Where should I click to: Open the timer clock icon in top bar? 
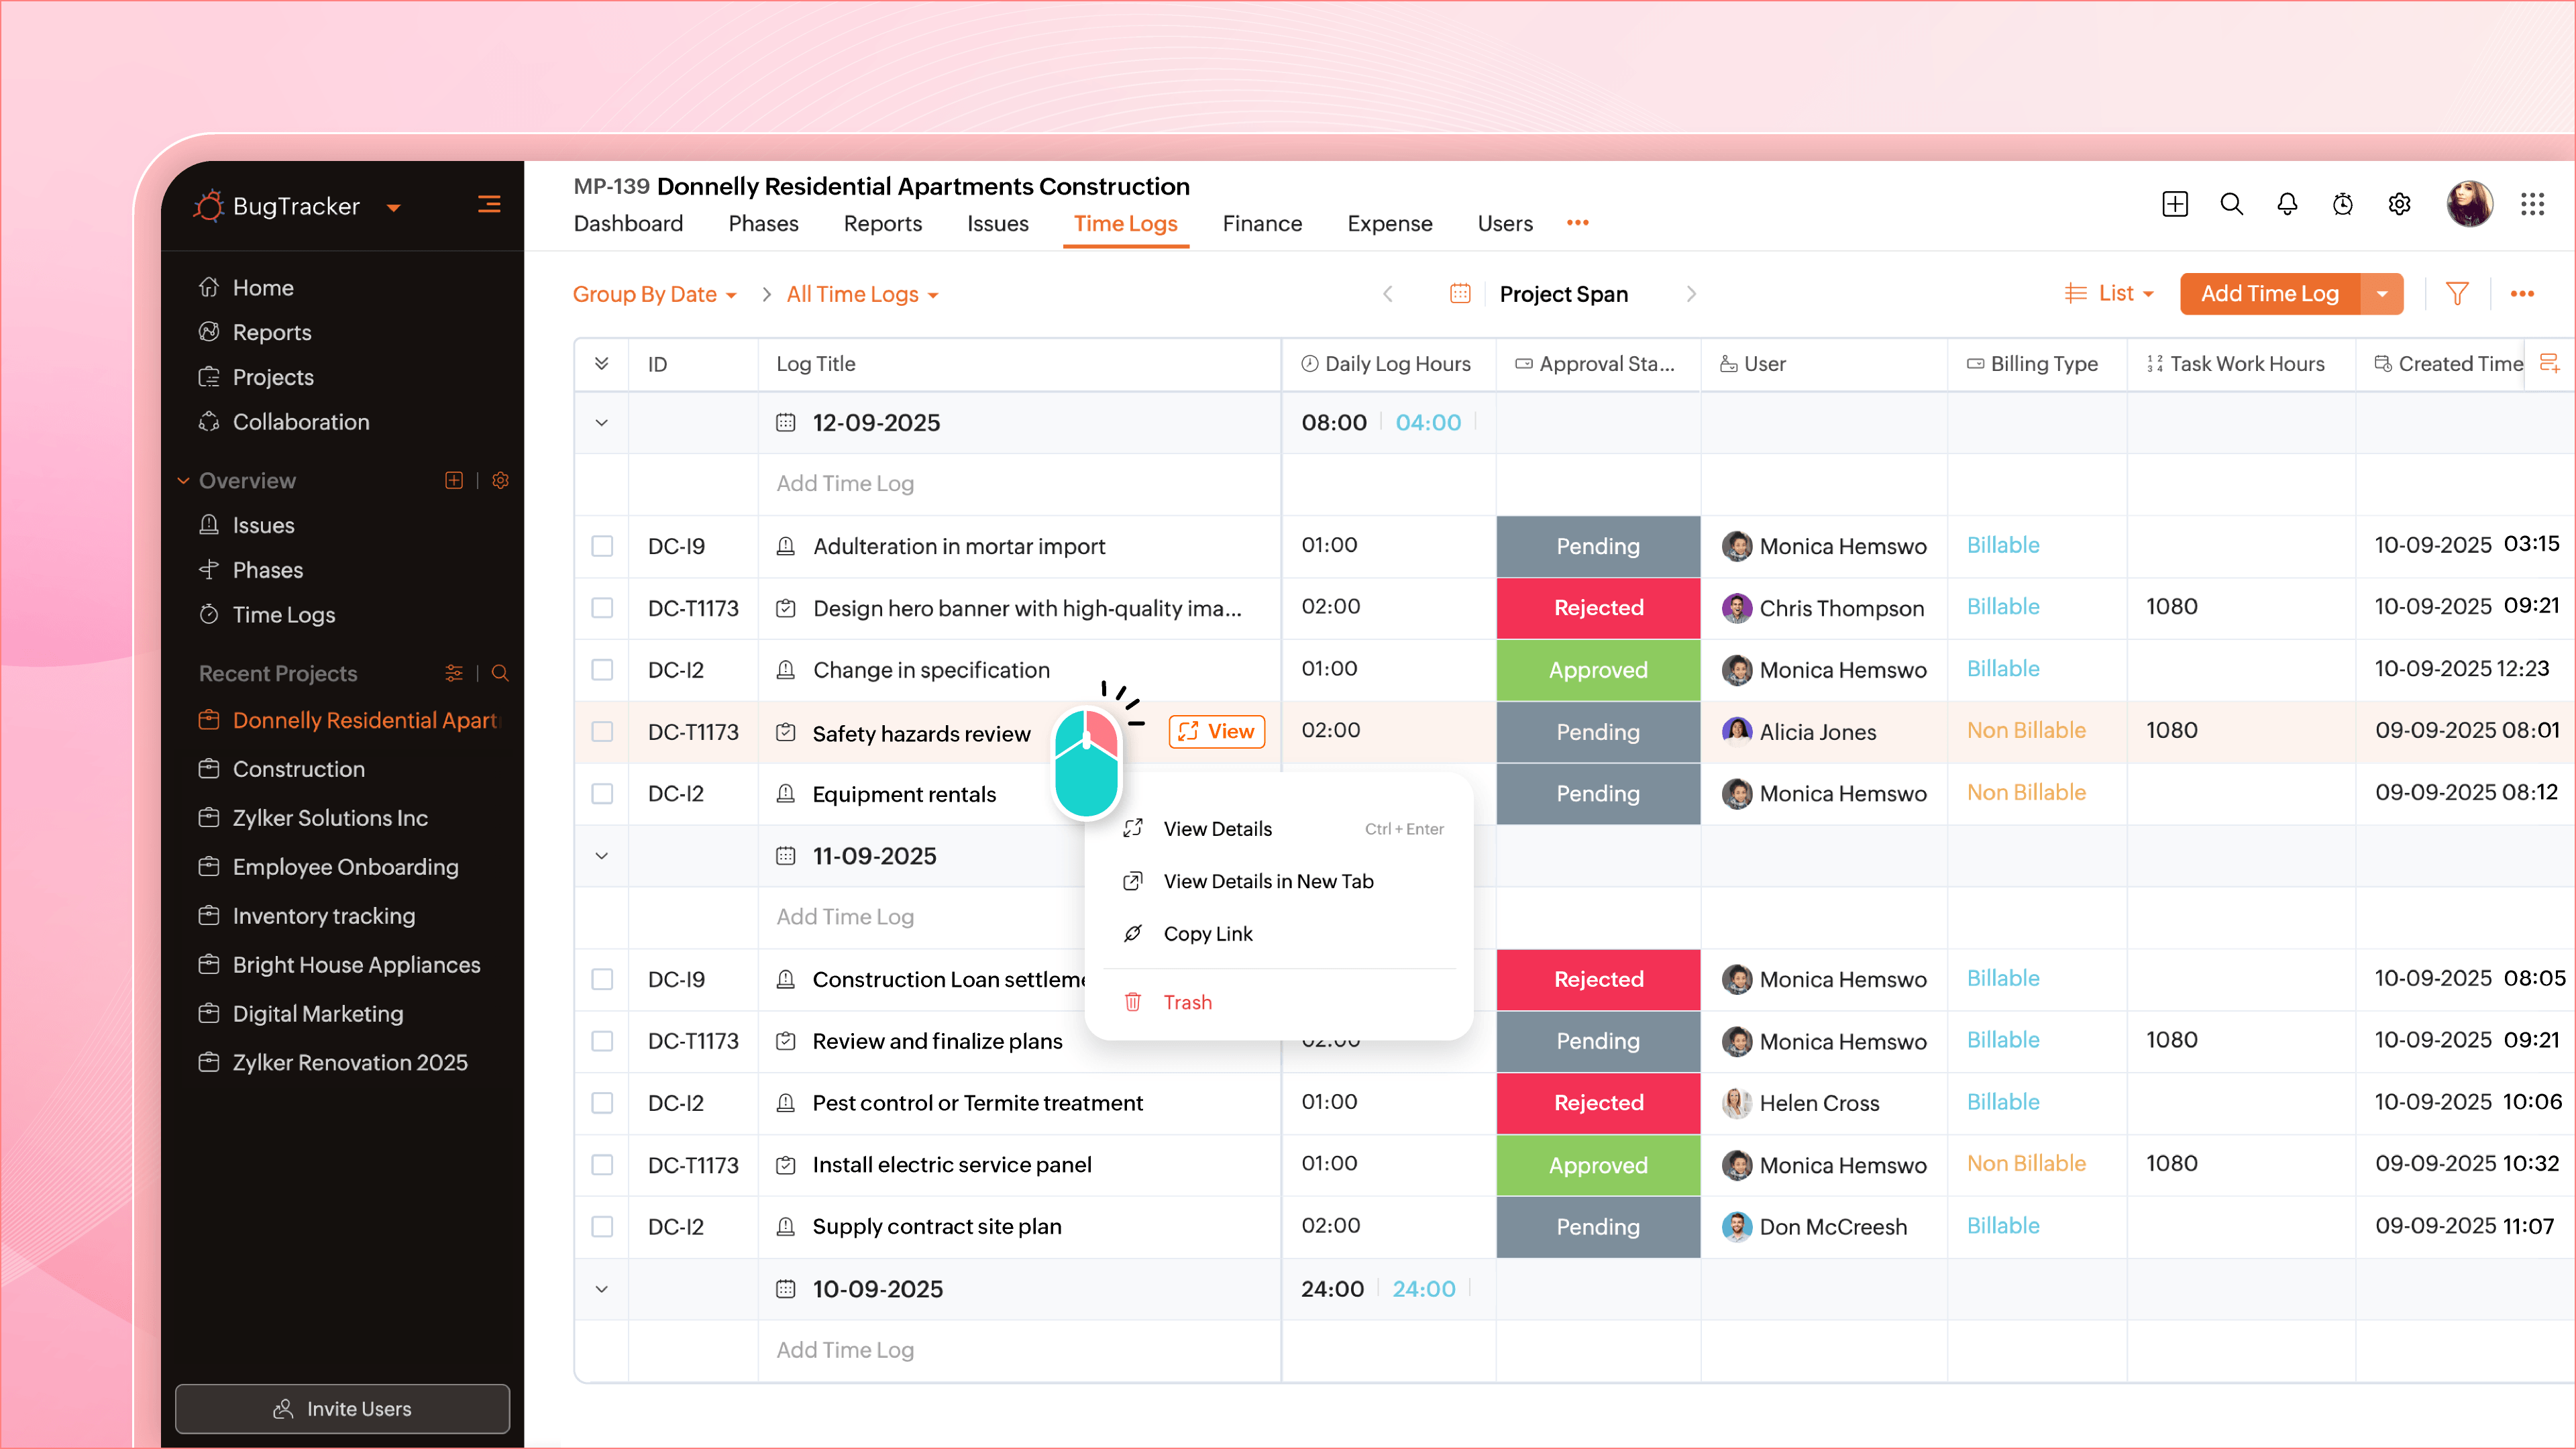2343,204
